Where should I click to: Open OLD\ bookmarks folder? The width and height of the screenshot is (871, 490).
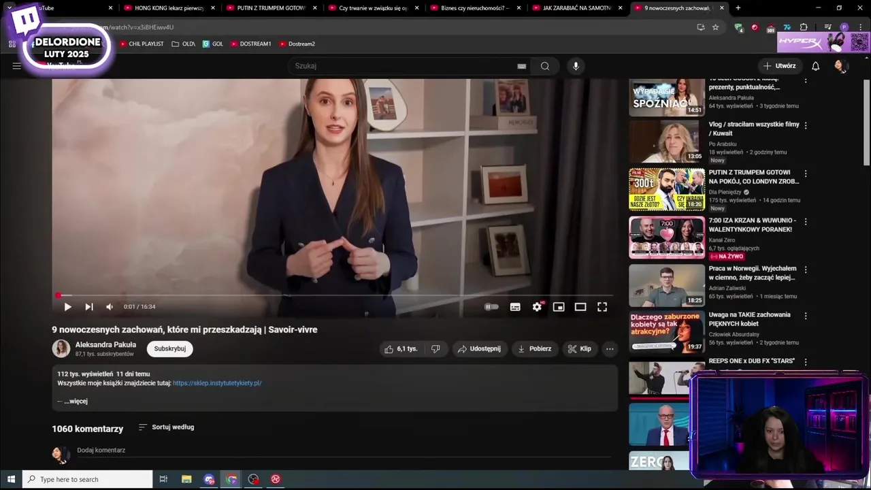coord(184,44)
